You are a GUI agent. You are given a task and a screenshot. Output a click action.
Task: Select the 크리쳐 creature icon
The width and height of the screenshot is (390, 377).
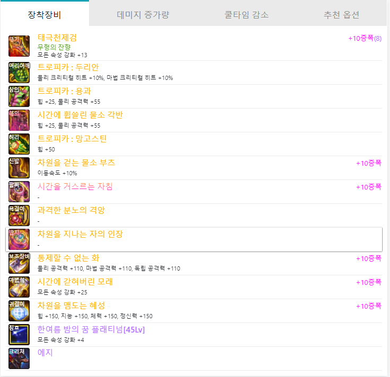click(x=19, y=358)
